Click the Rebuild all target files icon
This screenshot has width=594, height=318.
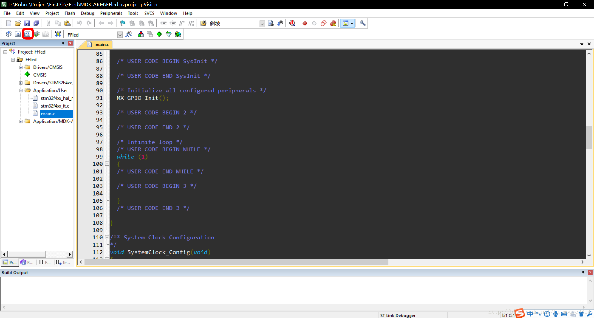point(28,34)
